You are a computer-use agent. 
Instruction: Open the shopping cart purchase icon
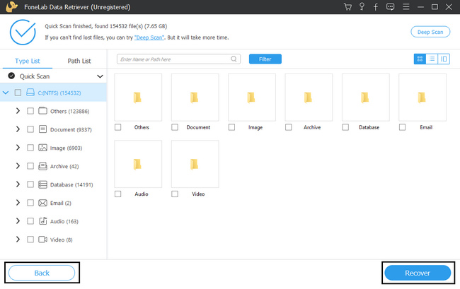coord(347,7)
